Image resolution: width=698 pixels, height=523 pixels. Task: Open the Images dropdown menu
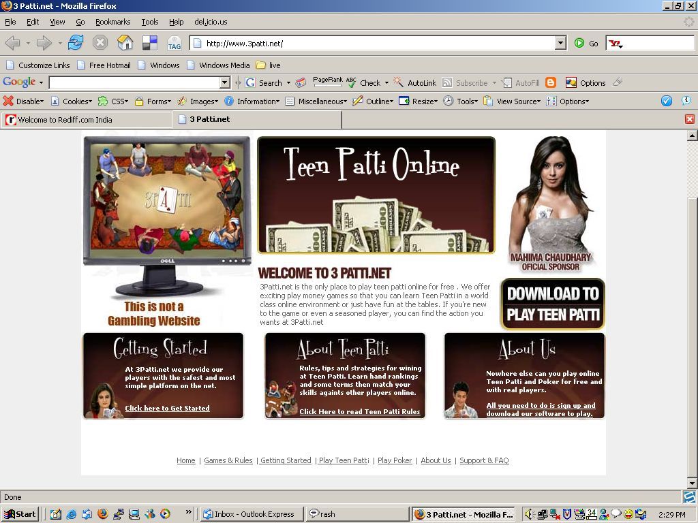point(198,101)
